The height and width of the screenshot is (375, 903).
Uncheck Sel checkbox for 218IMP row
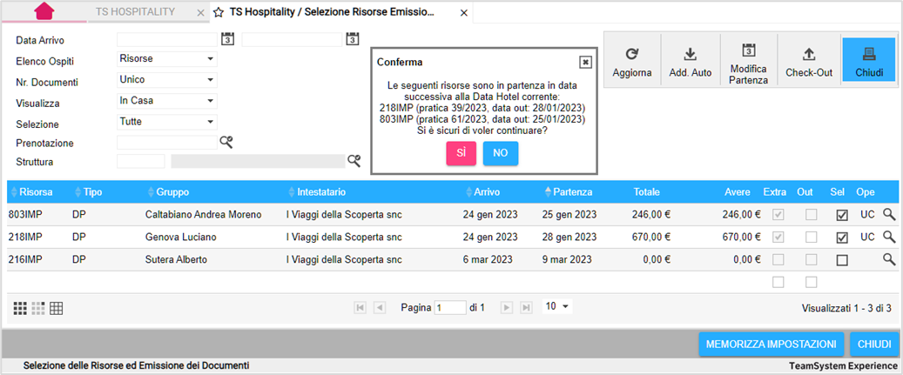coord(842,237)
